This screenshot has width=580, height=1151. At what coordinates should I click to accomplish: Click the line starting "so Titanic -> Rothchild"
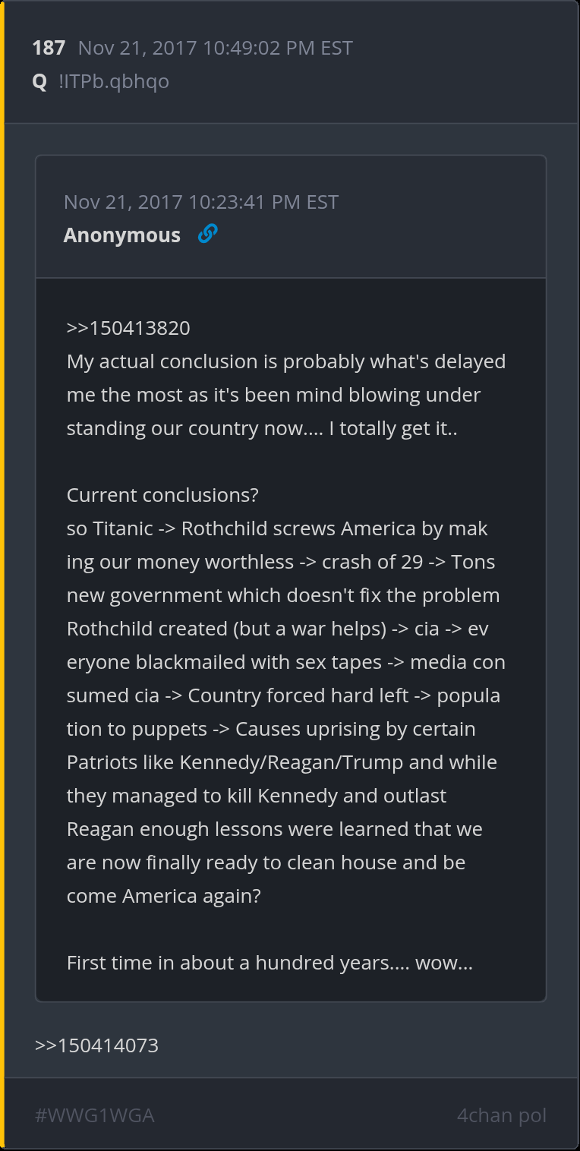point(277,528)
